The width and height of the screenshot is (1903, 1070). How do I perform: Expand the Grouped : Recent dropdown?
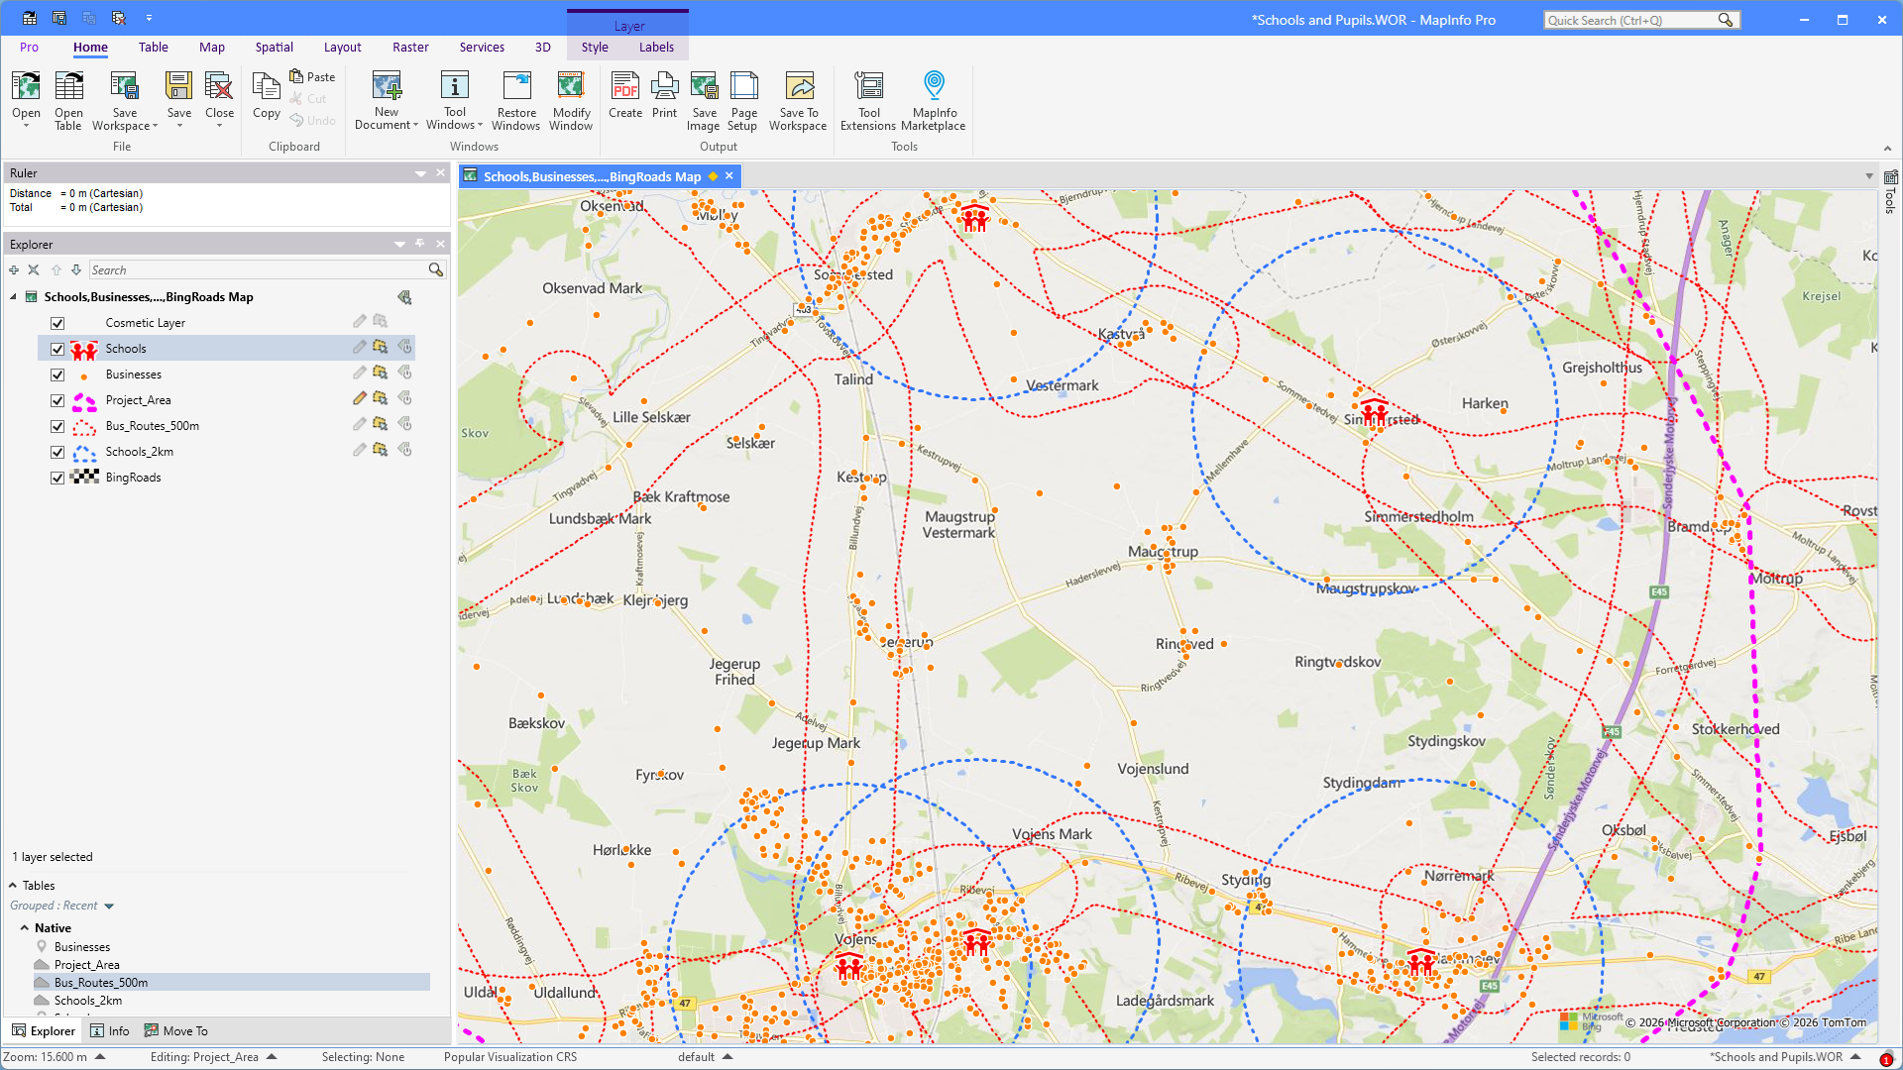pos(109,906)
